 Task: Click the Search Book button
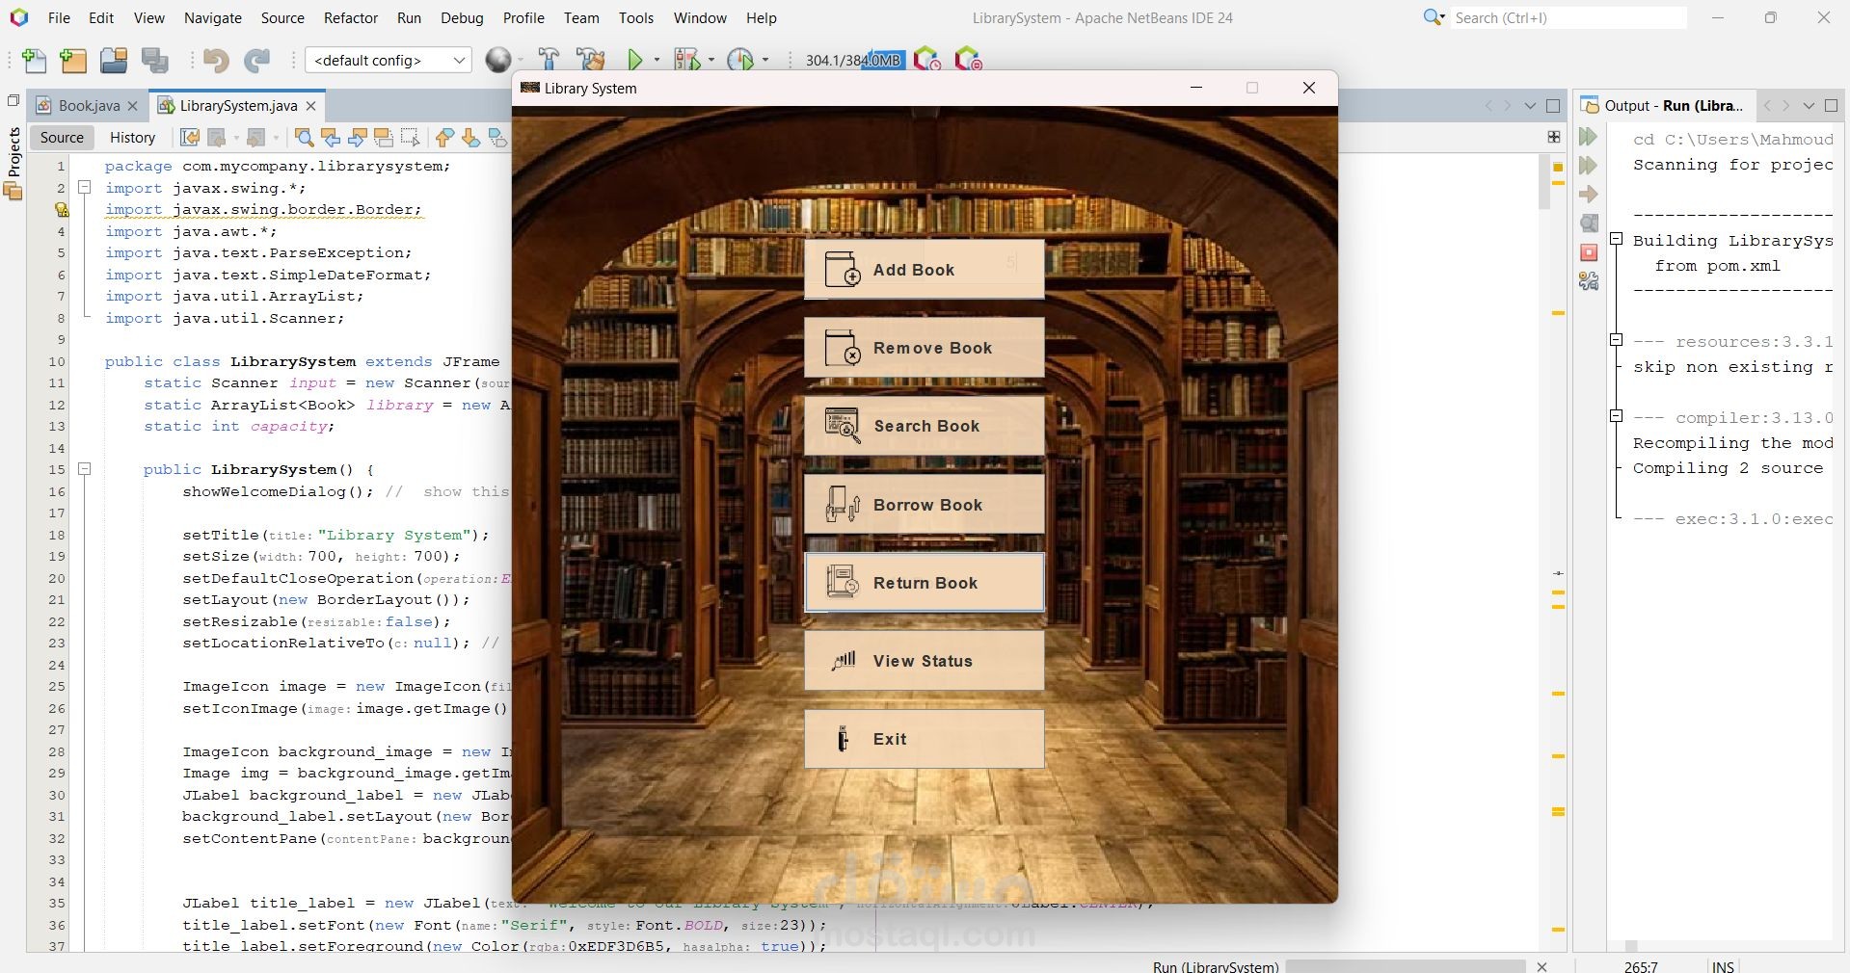[925, 426]
